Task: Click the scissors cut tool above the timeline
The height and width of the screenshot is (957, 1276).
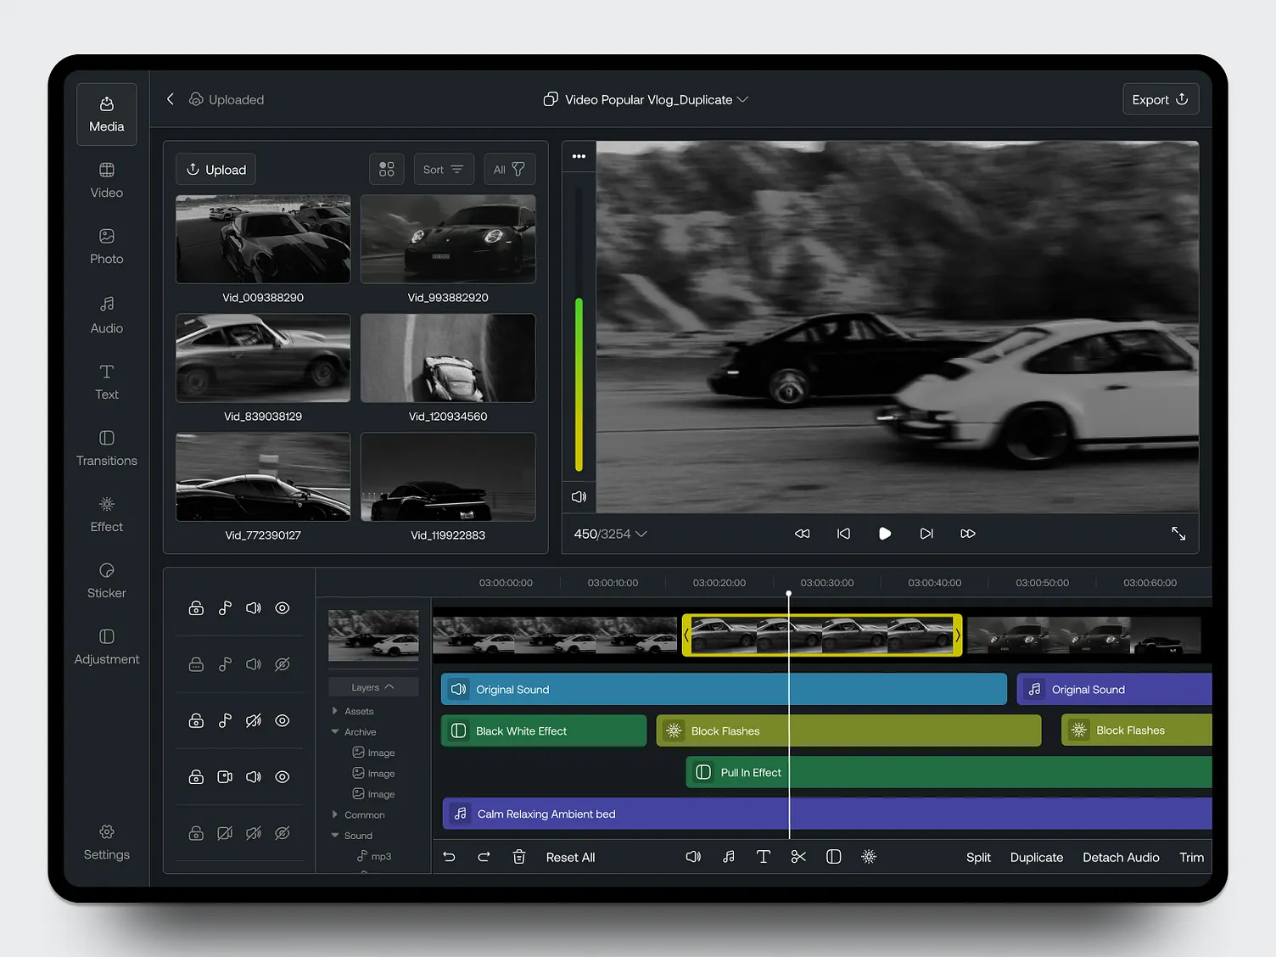Action: [797, 857]
